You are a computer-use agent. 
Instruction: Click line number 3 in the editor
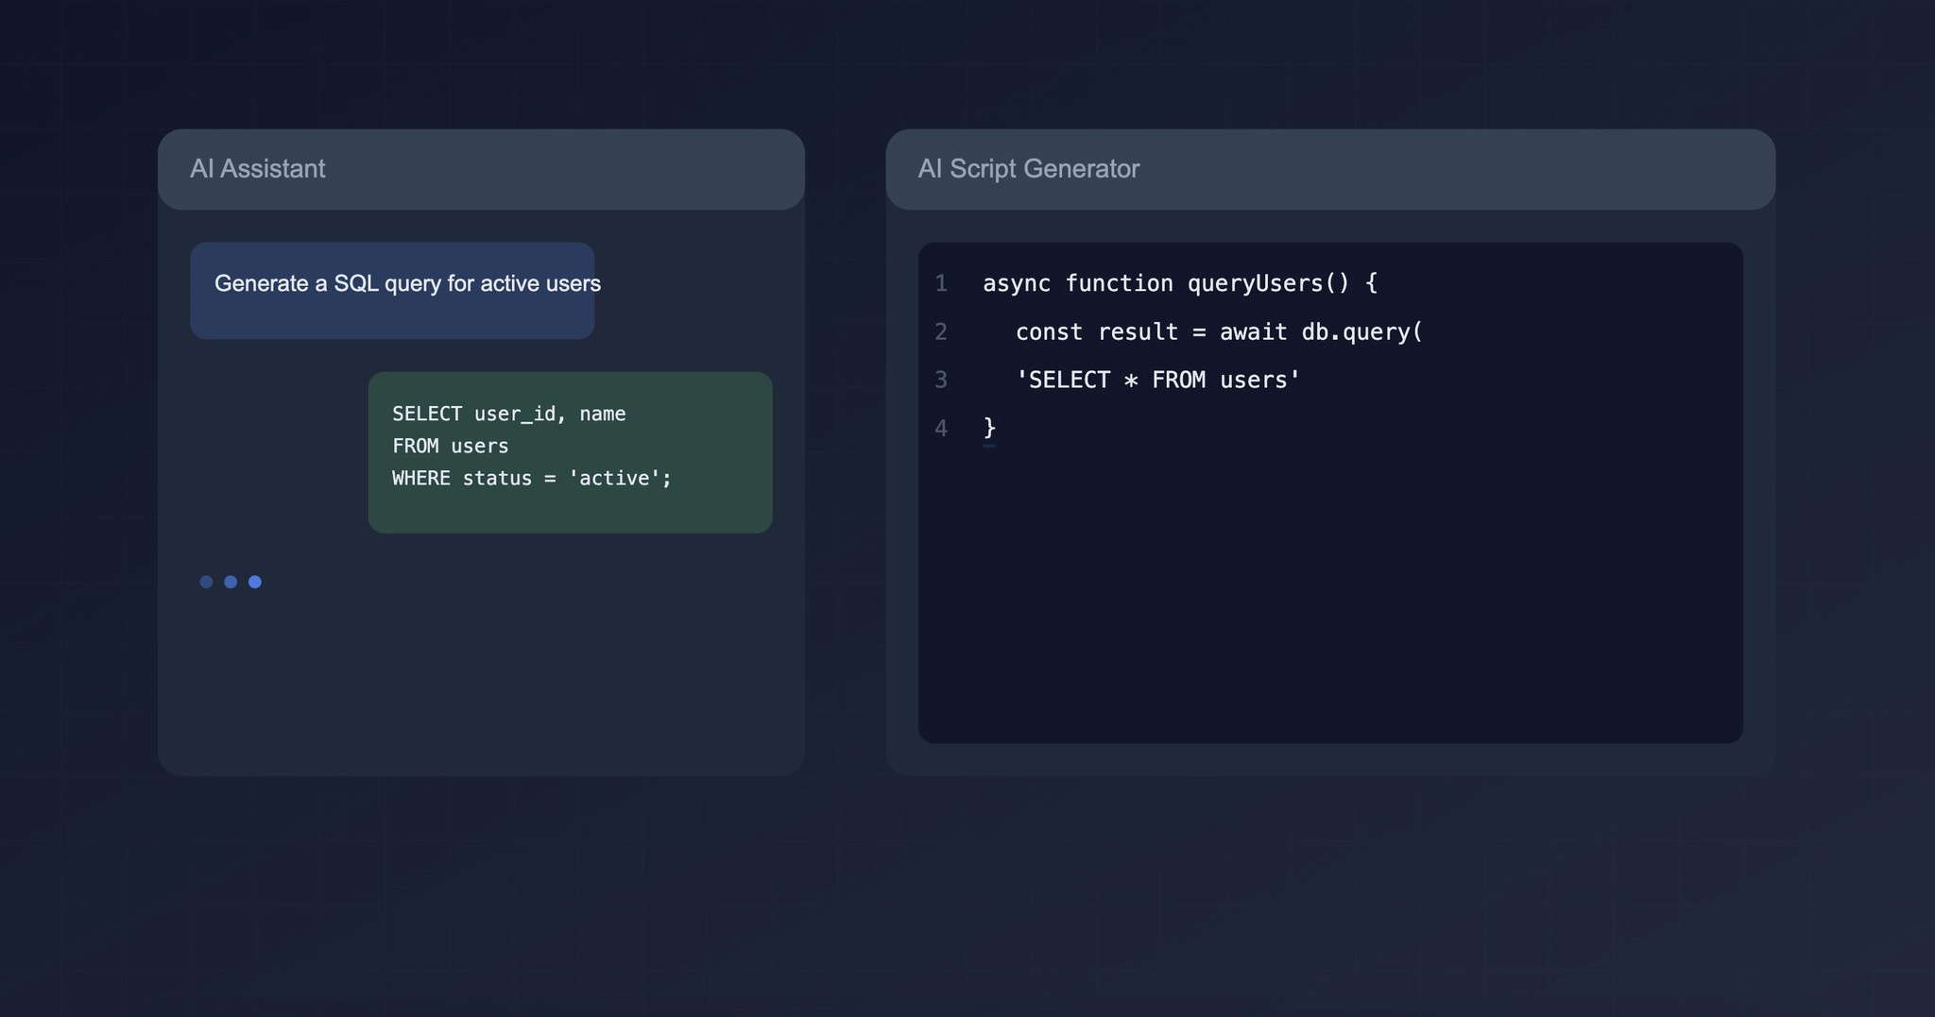pos(941,380)
